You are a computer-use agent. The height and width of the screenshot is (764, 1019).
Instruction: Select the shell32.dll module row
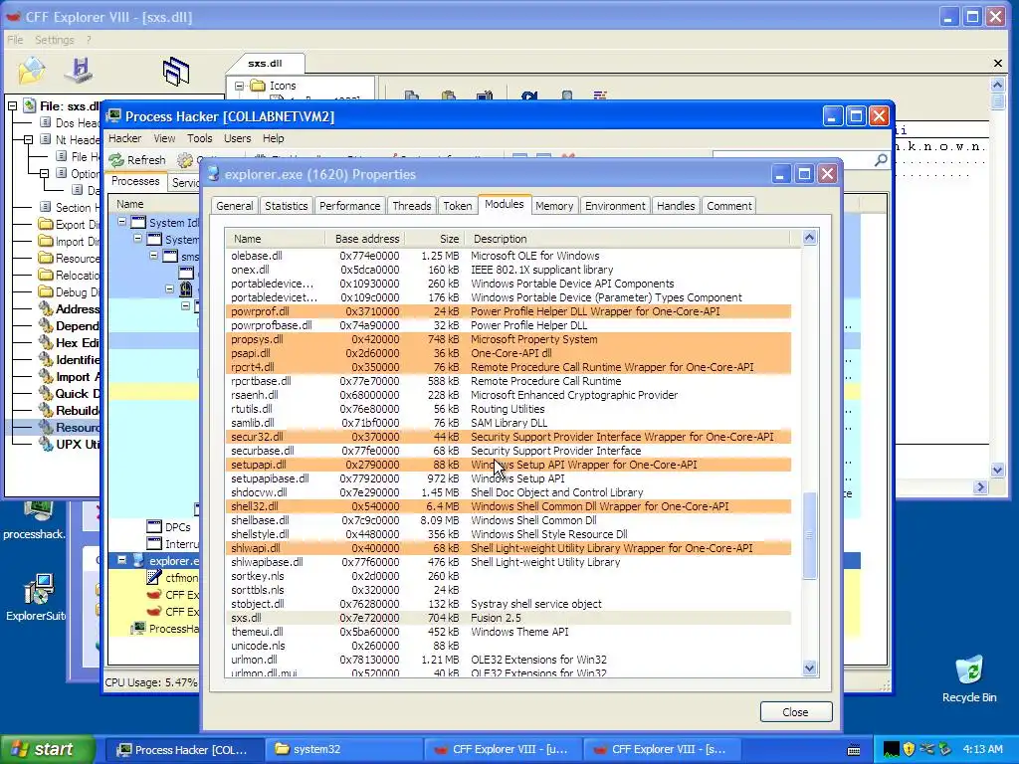pyautogui.click(x=509, y=506)
